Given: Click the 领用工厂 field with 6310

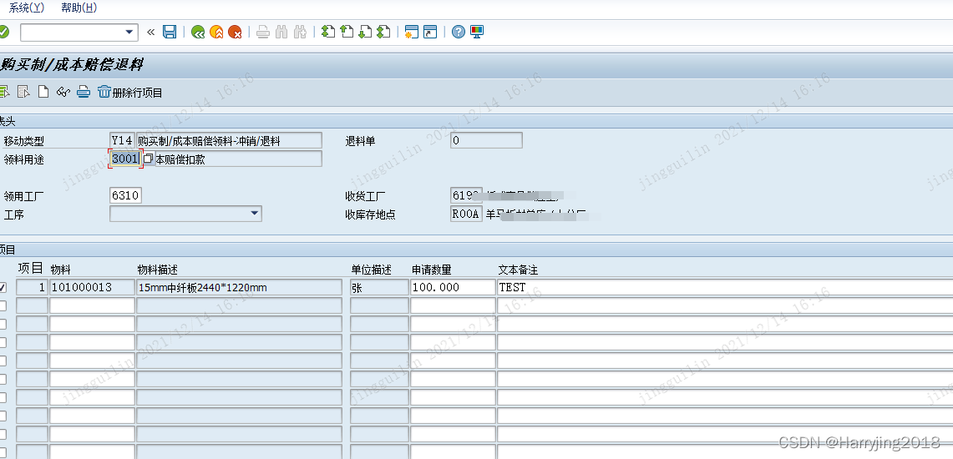Looking at the screenshot, I should [x=126, y=195].
